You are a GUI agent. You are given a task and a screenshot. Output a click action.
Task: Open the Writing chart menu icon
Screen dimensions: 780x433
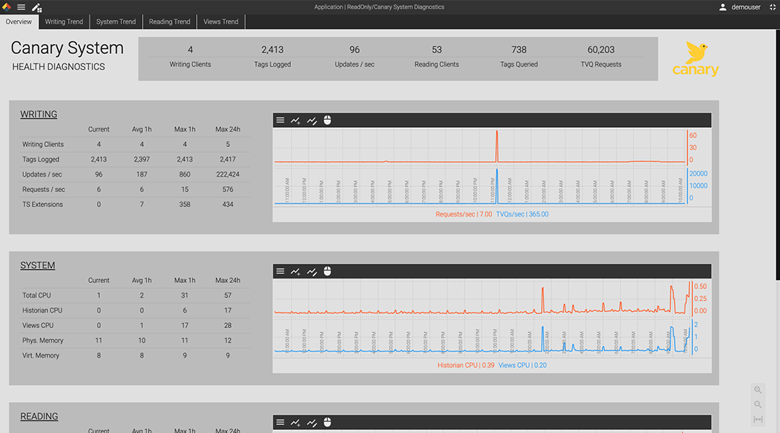[280, 120]
